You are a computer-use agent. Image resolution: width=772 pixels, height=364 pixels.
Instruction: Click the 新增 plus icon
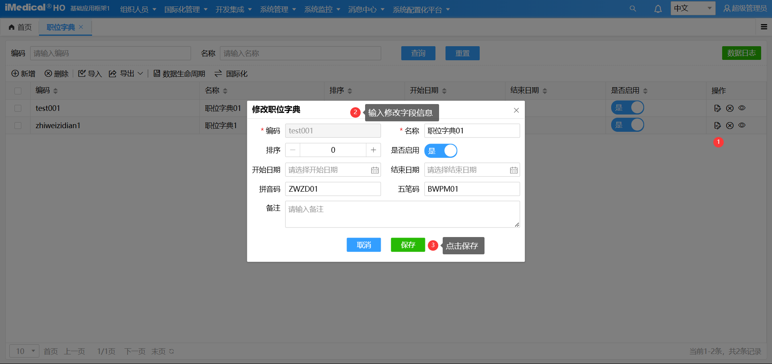[x=15, y=74]
